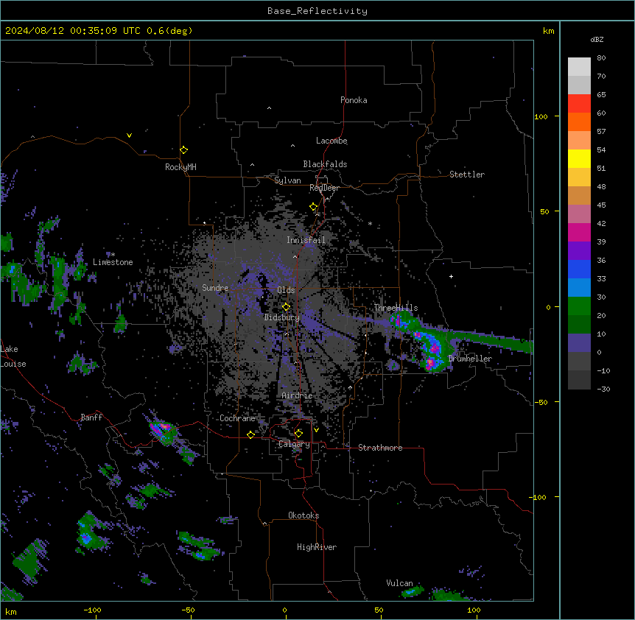Click the 2024/08/12 00:35:09 UTC timestamp
Screen dimensions: 635x620
pyautogui.click(x=74, y=31)
